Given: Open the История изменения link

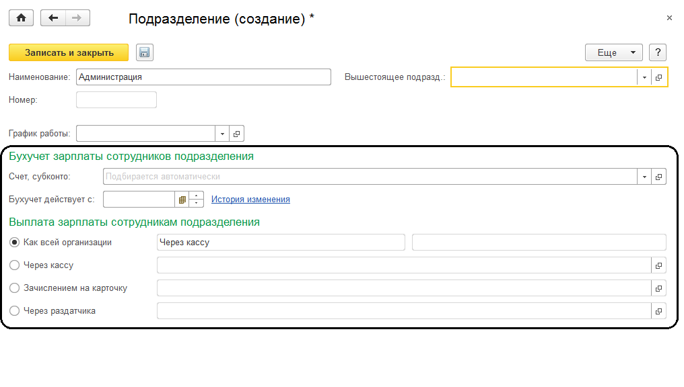Looking at the screenshot, I should (250, 200).
